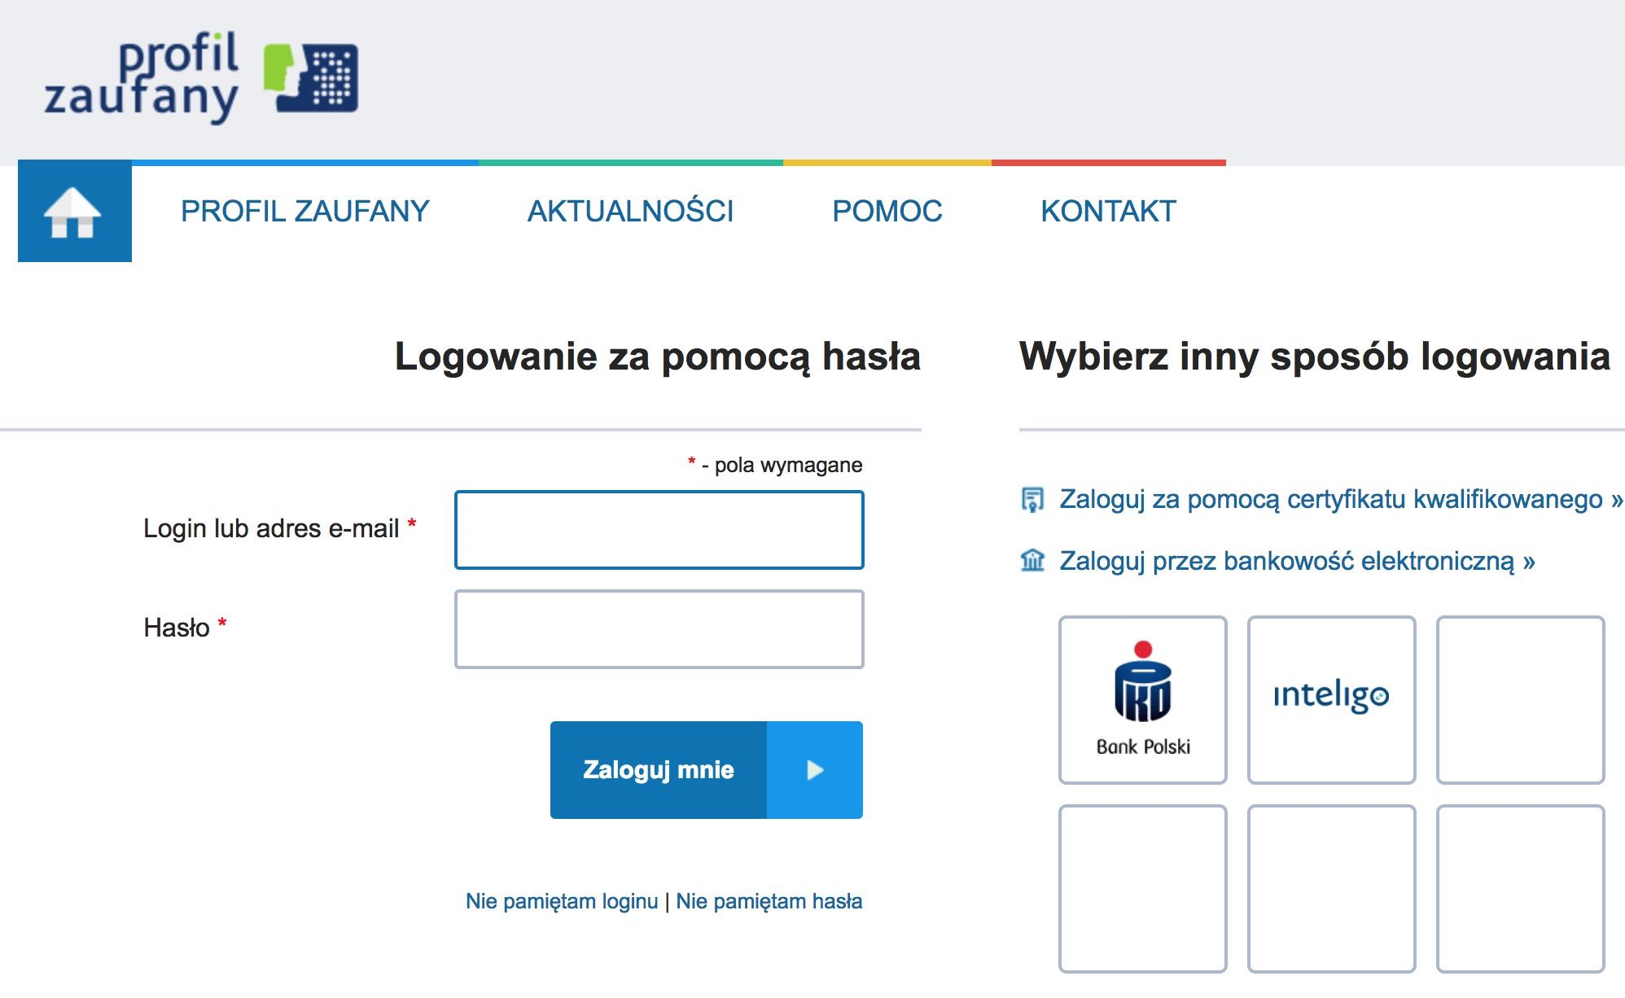Click the Profil Zaufany logo
Screen dimensions: 1625x998
(x=201, y=77)
